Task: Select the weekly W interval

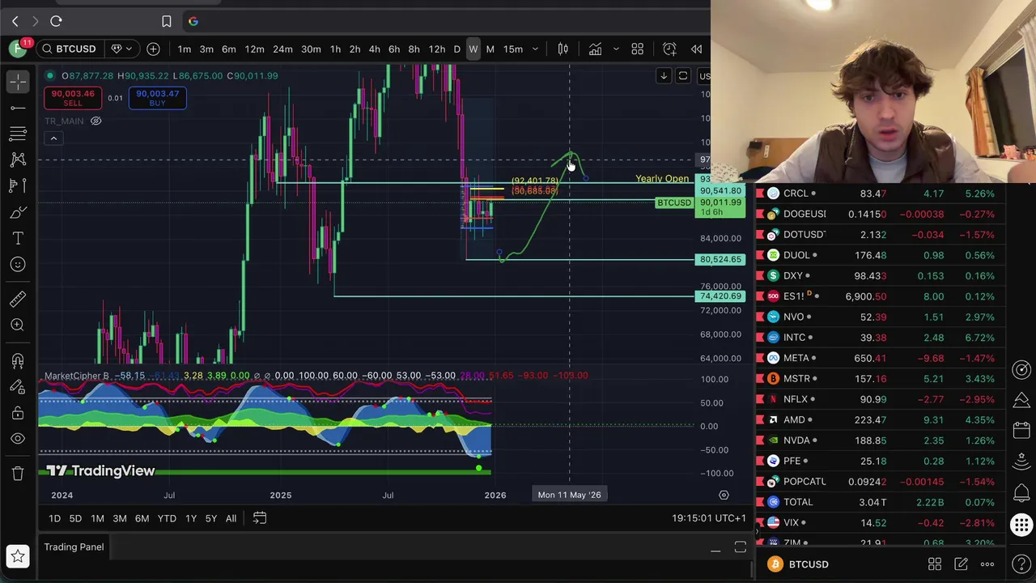Action: coord(473,49)
